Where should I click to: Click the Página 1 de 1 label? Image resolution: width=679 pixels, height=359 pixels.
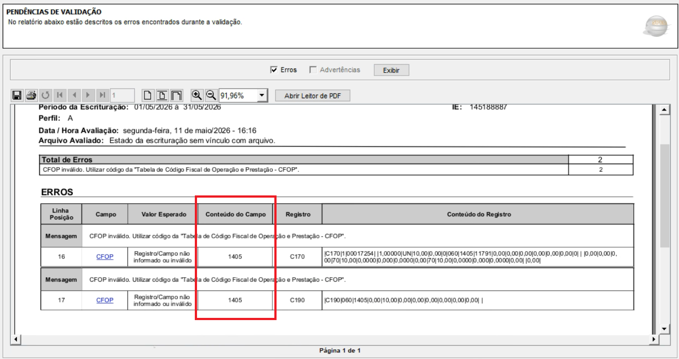pyautogui.click(x=340, y=351)
